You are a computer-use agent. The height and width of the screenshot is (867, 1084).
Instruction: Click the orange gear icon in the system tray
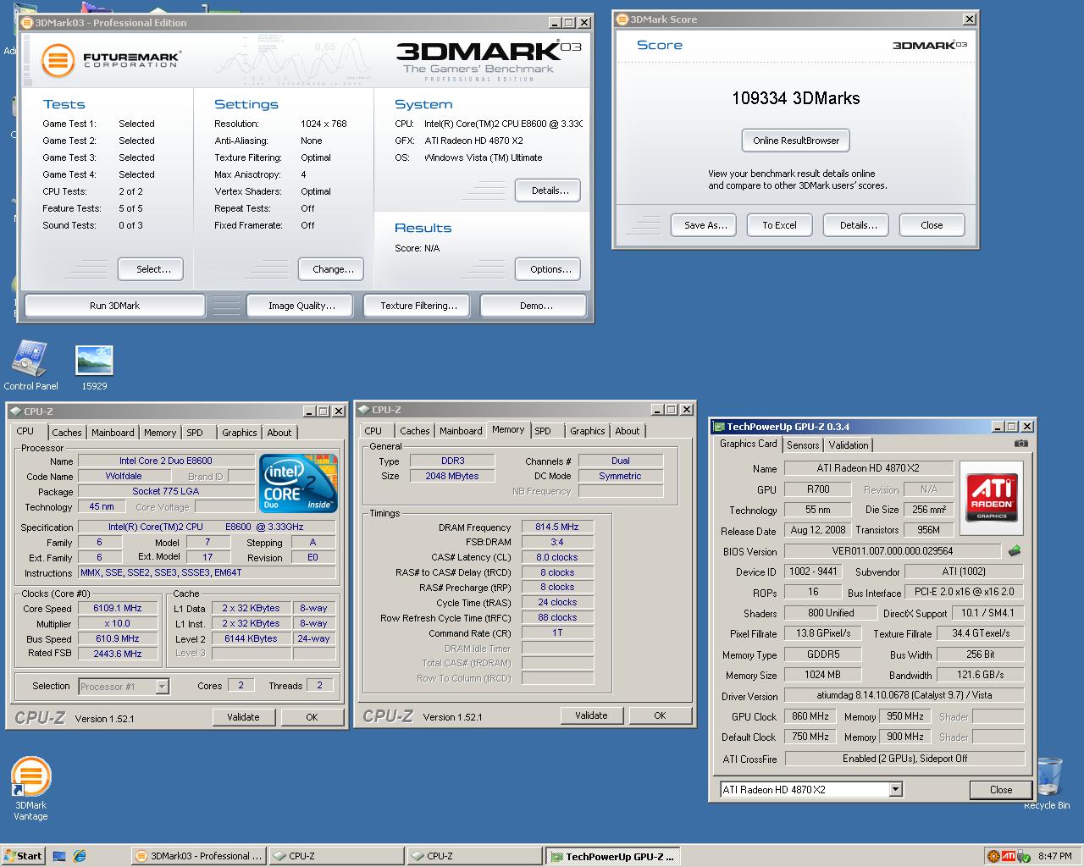[994, 856]
